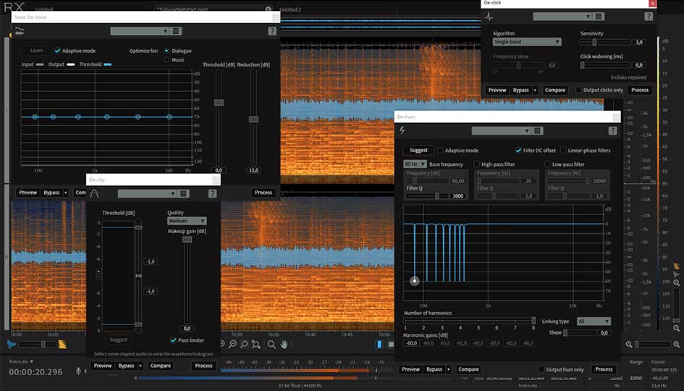The image size is (684, 391).
Task: Open the De-clip Quality Medium dropdown
Action: pyautogui.click(x=187, y=221)
